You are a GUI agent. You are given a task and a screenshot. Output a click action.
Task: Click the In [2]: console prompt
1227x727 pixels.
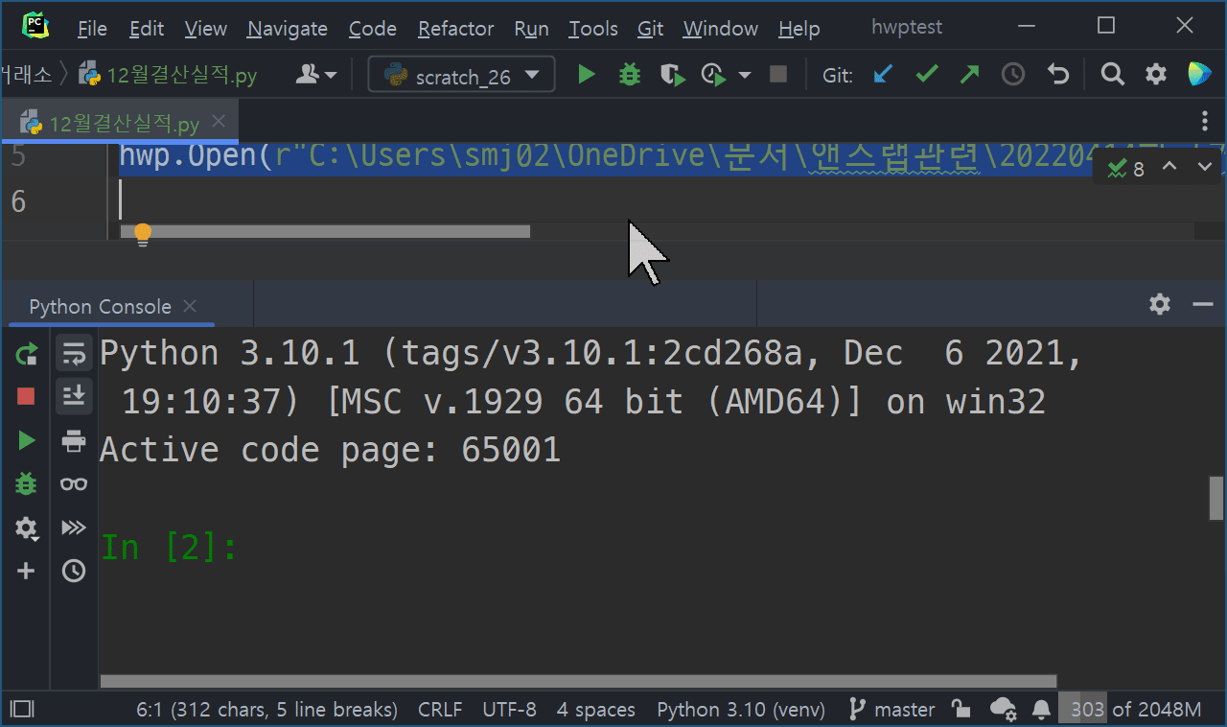coord(169,548)
